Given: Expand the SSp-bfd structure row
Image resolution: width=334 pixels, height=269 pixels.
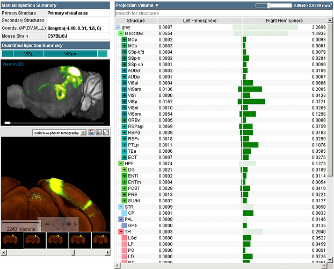Looking at the screenshot, I should (x=124, y=52).
